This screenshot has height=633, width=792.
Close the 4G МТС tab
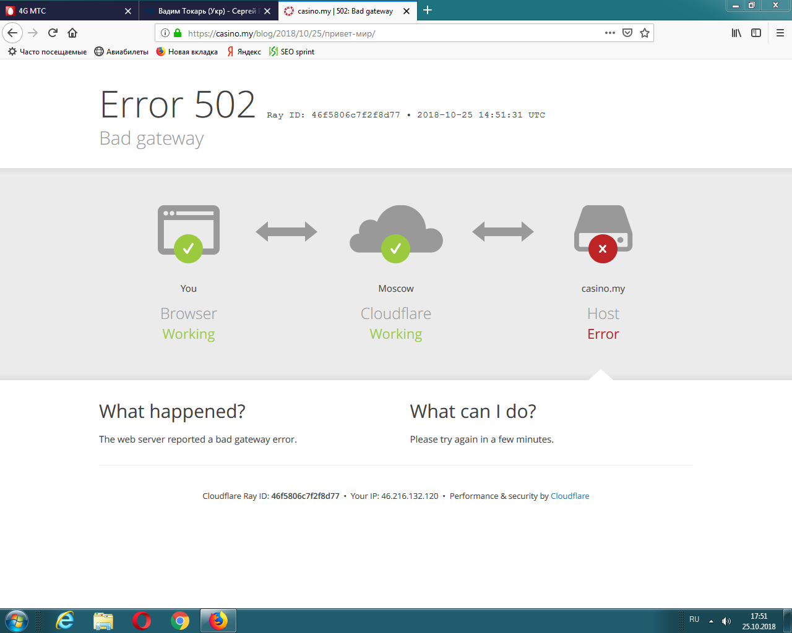coord(128,11)
